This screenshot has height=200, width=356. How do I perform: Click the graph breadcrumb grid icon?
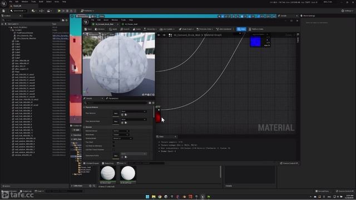tap(170, 35)
